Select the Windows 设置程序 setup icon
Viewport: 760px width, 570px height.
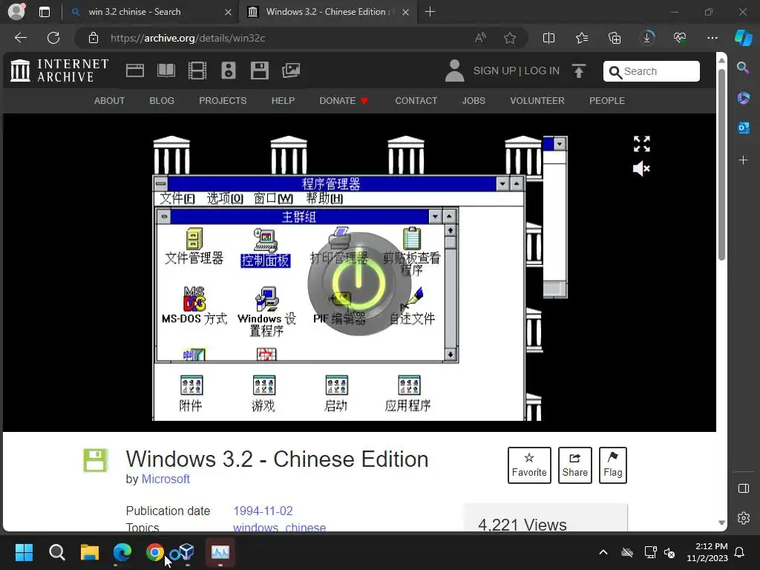click(x=266, y=311)
